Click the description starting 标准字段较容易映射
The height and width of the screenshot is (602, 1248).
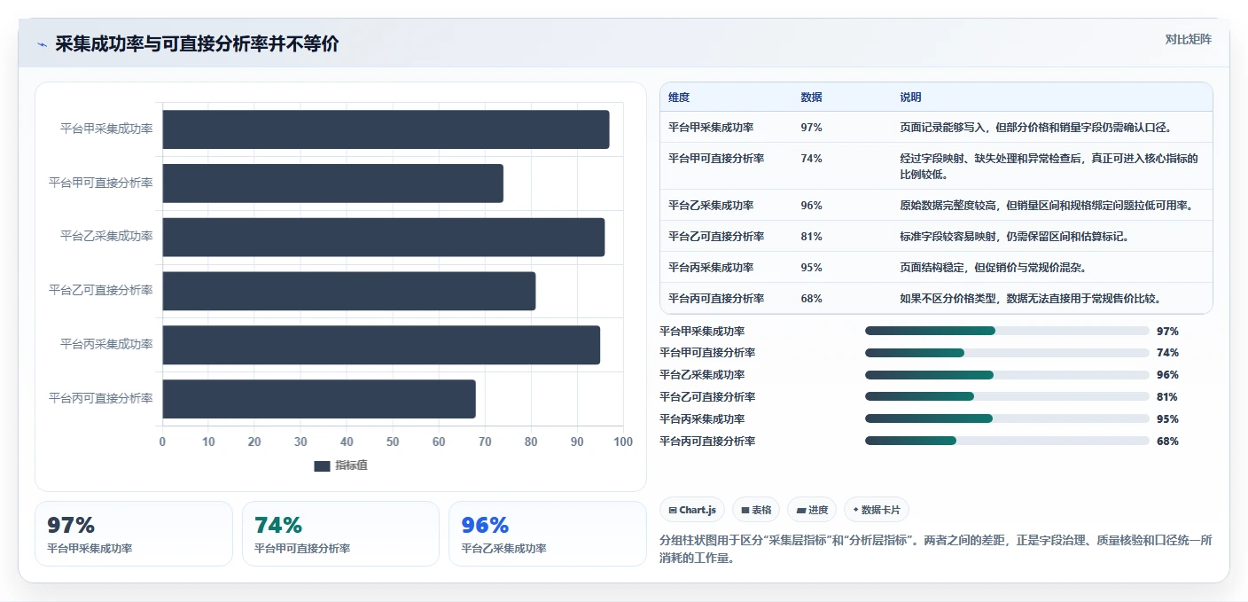[x=1014, y=237]
